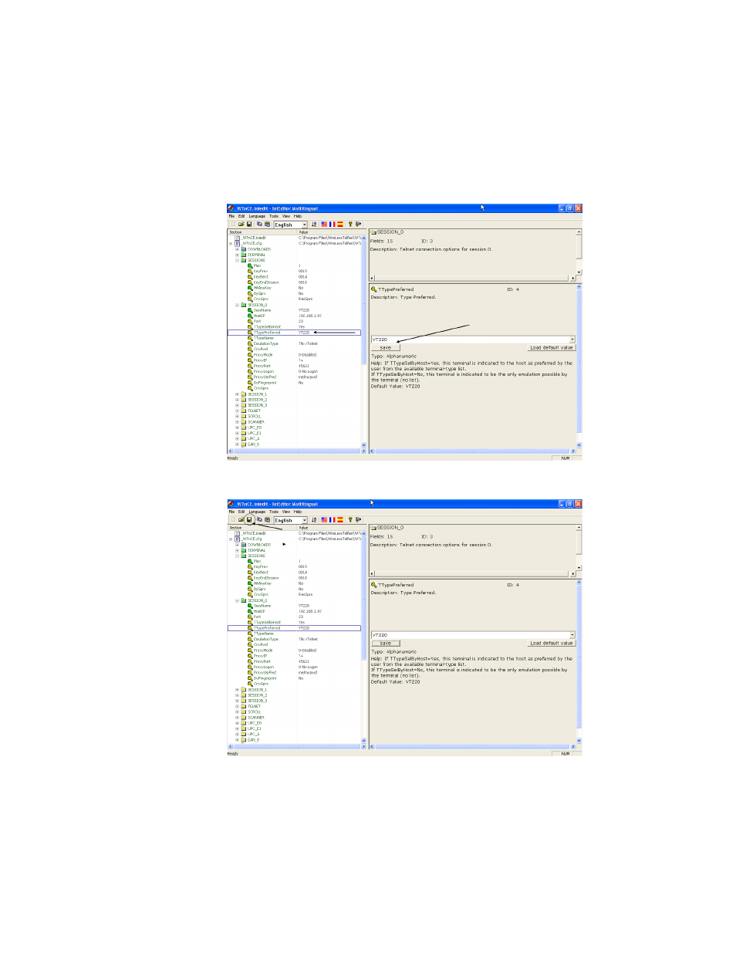Click the sort icon in upper window toolbar
736x953 pixels.
coord(314,225)
